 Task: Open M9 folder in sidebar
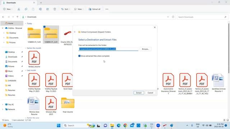pyautogui.click(x=9, y=85)
